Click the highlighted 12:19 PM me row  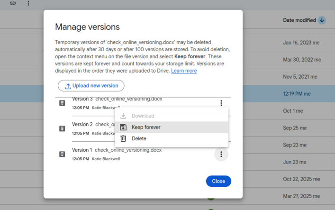point(297,94)
